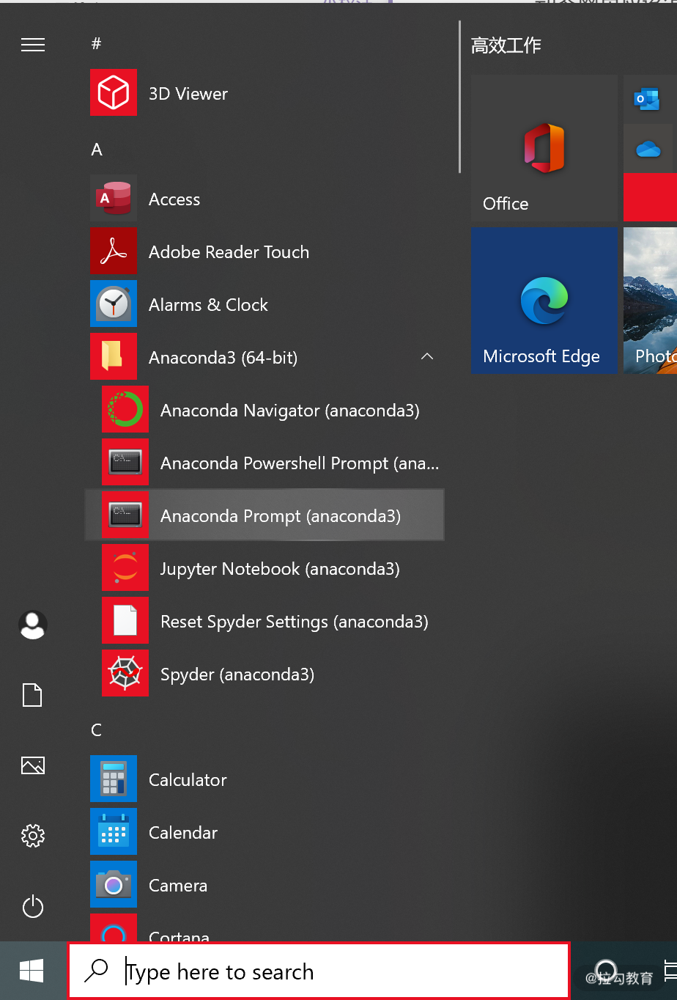
Task: Click the Task View taskbar icon
Action: coord(669,970)
